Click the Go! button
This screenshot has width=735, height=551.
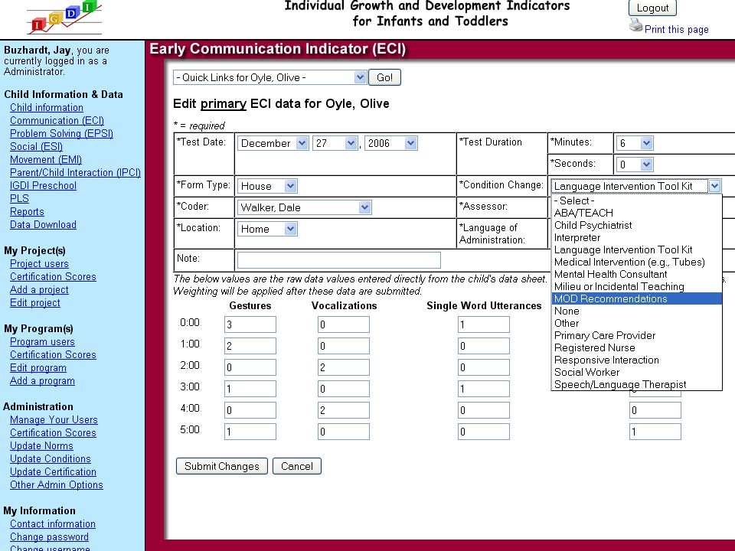tap(385, 77)
